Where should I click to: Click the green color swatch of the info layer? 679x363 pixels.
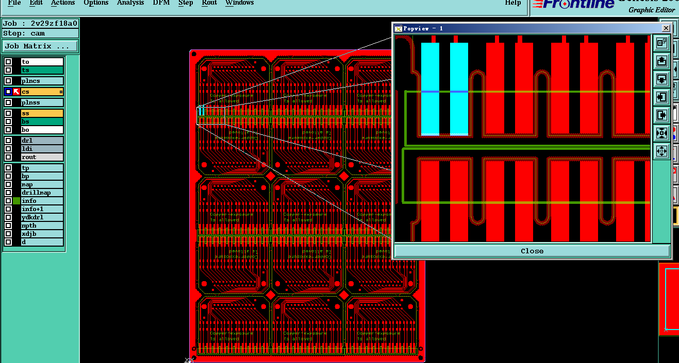pos(16,201)
